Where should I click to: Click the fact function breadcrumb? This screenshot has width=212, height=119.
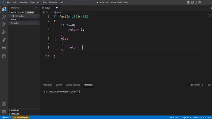tap(59, 12)
